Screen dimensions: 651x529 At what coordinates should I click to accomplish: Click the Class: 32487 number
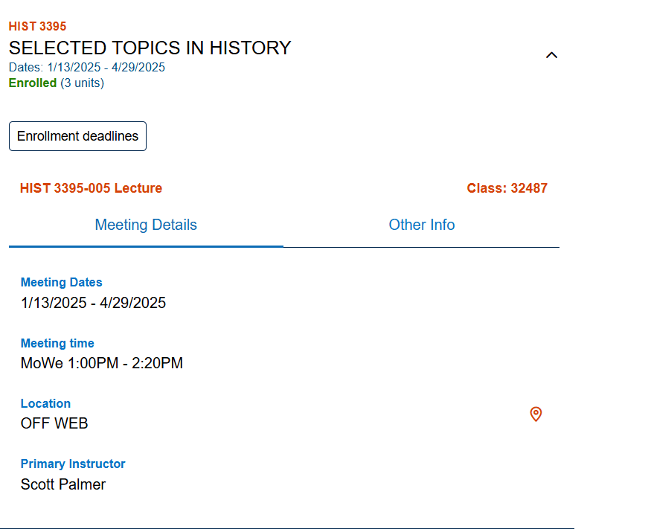[x=507, y=188]
